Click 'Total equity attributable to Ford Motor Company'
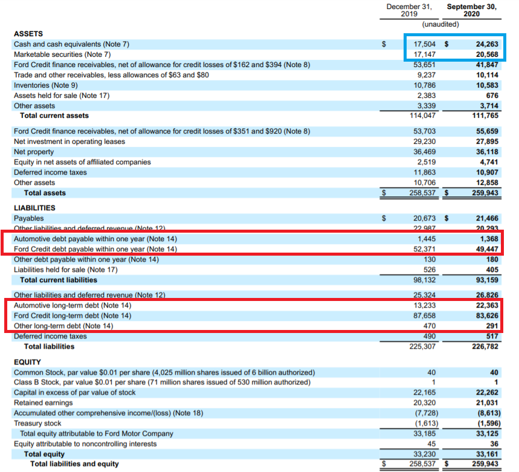 tap(97, 433)
